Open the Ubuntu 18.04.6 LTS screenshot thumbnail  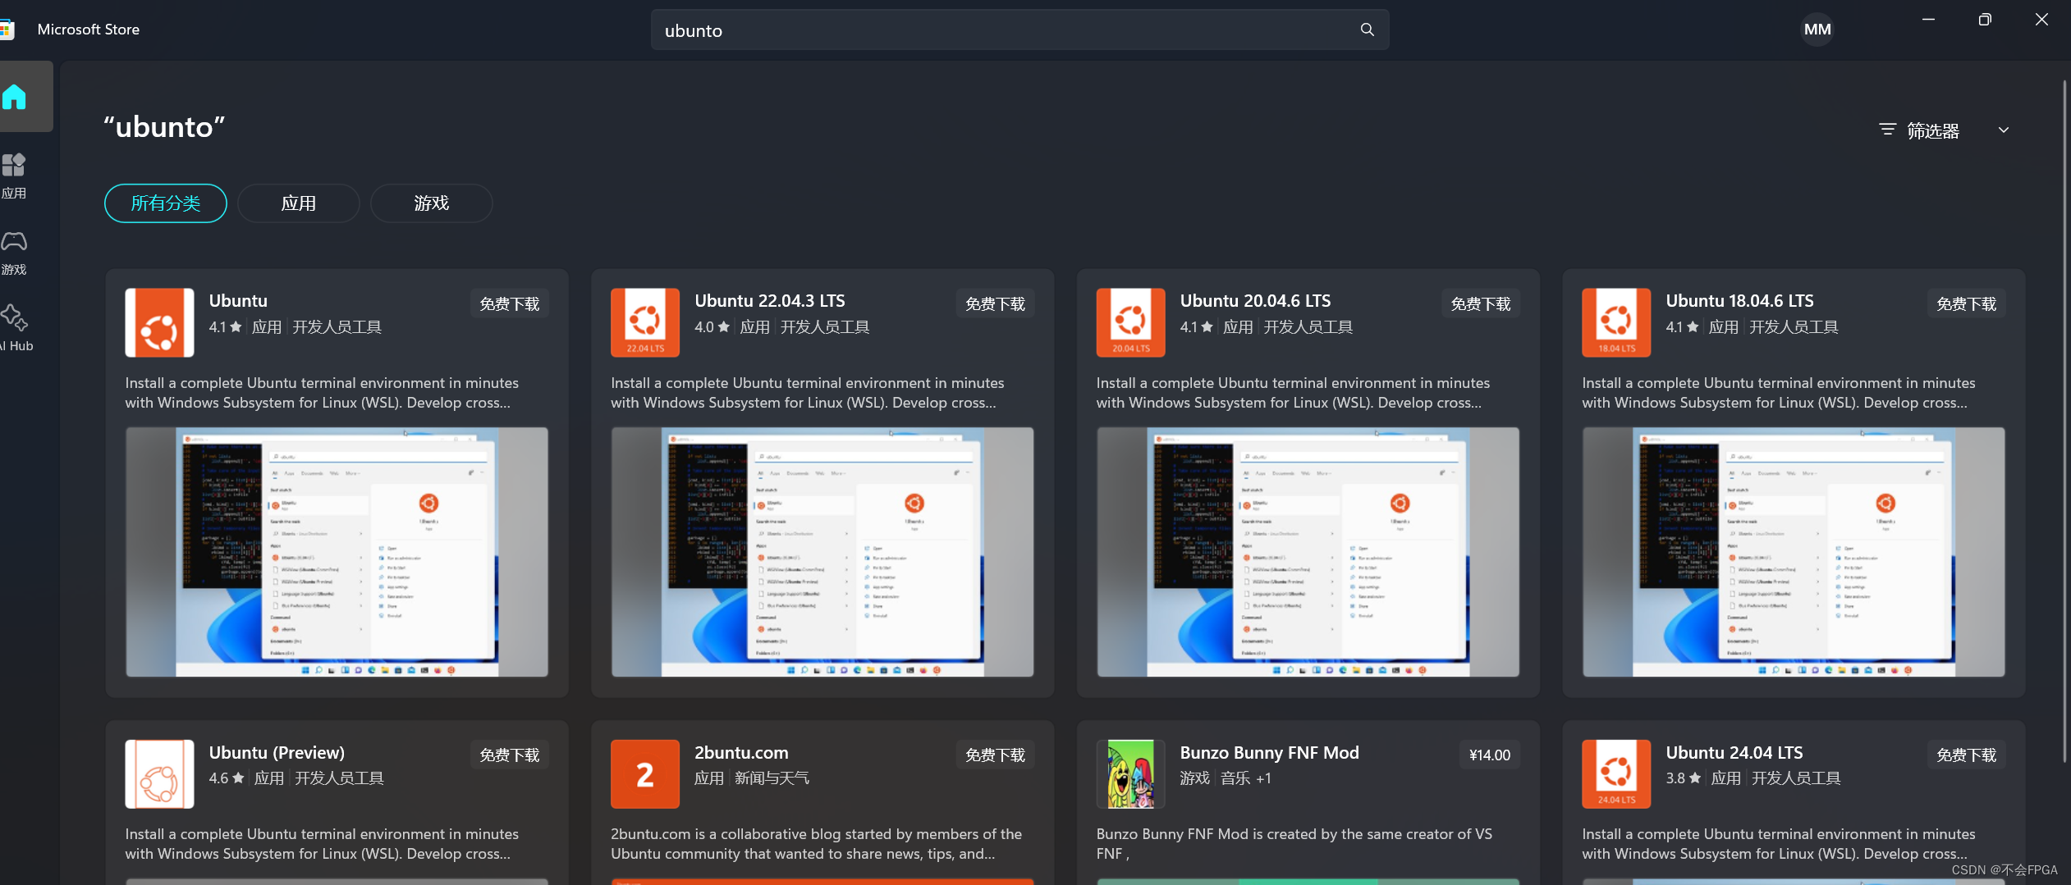click(1794, 552)
